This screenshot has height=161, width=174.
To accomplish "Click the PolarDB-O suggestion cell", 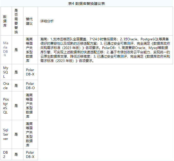I will tap(30, 86).
